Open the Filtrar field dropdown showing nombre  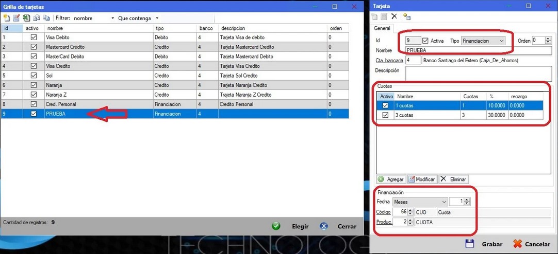pyautogui.click(x=113, y=18)
